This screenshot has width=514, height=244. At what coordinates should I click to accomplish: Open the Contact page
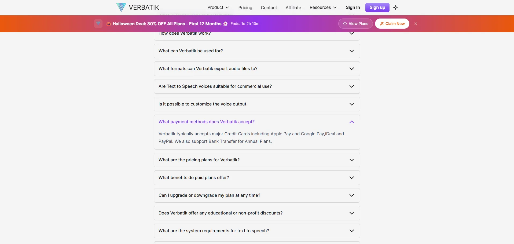pyautogui.click(x=269, y=8)
